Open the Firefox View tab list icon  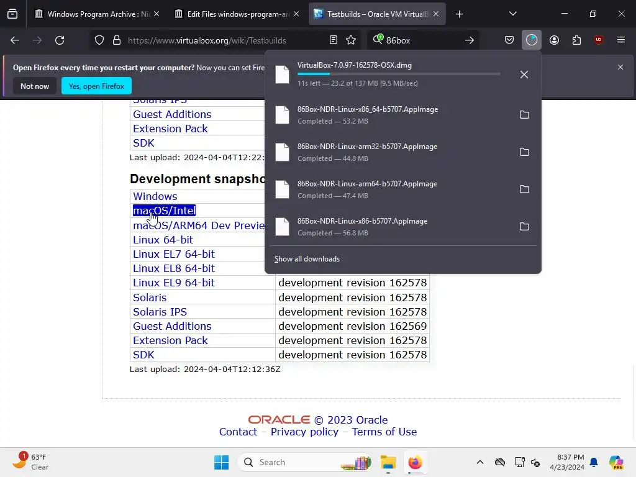(12, 14)
